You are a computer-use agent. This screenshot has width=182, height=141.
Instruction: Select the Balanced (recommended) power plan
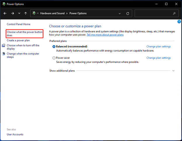point(54,47)
